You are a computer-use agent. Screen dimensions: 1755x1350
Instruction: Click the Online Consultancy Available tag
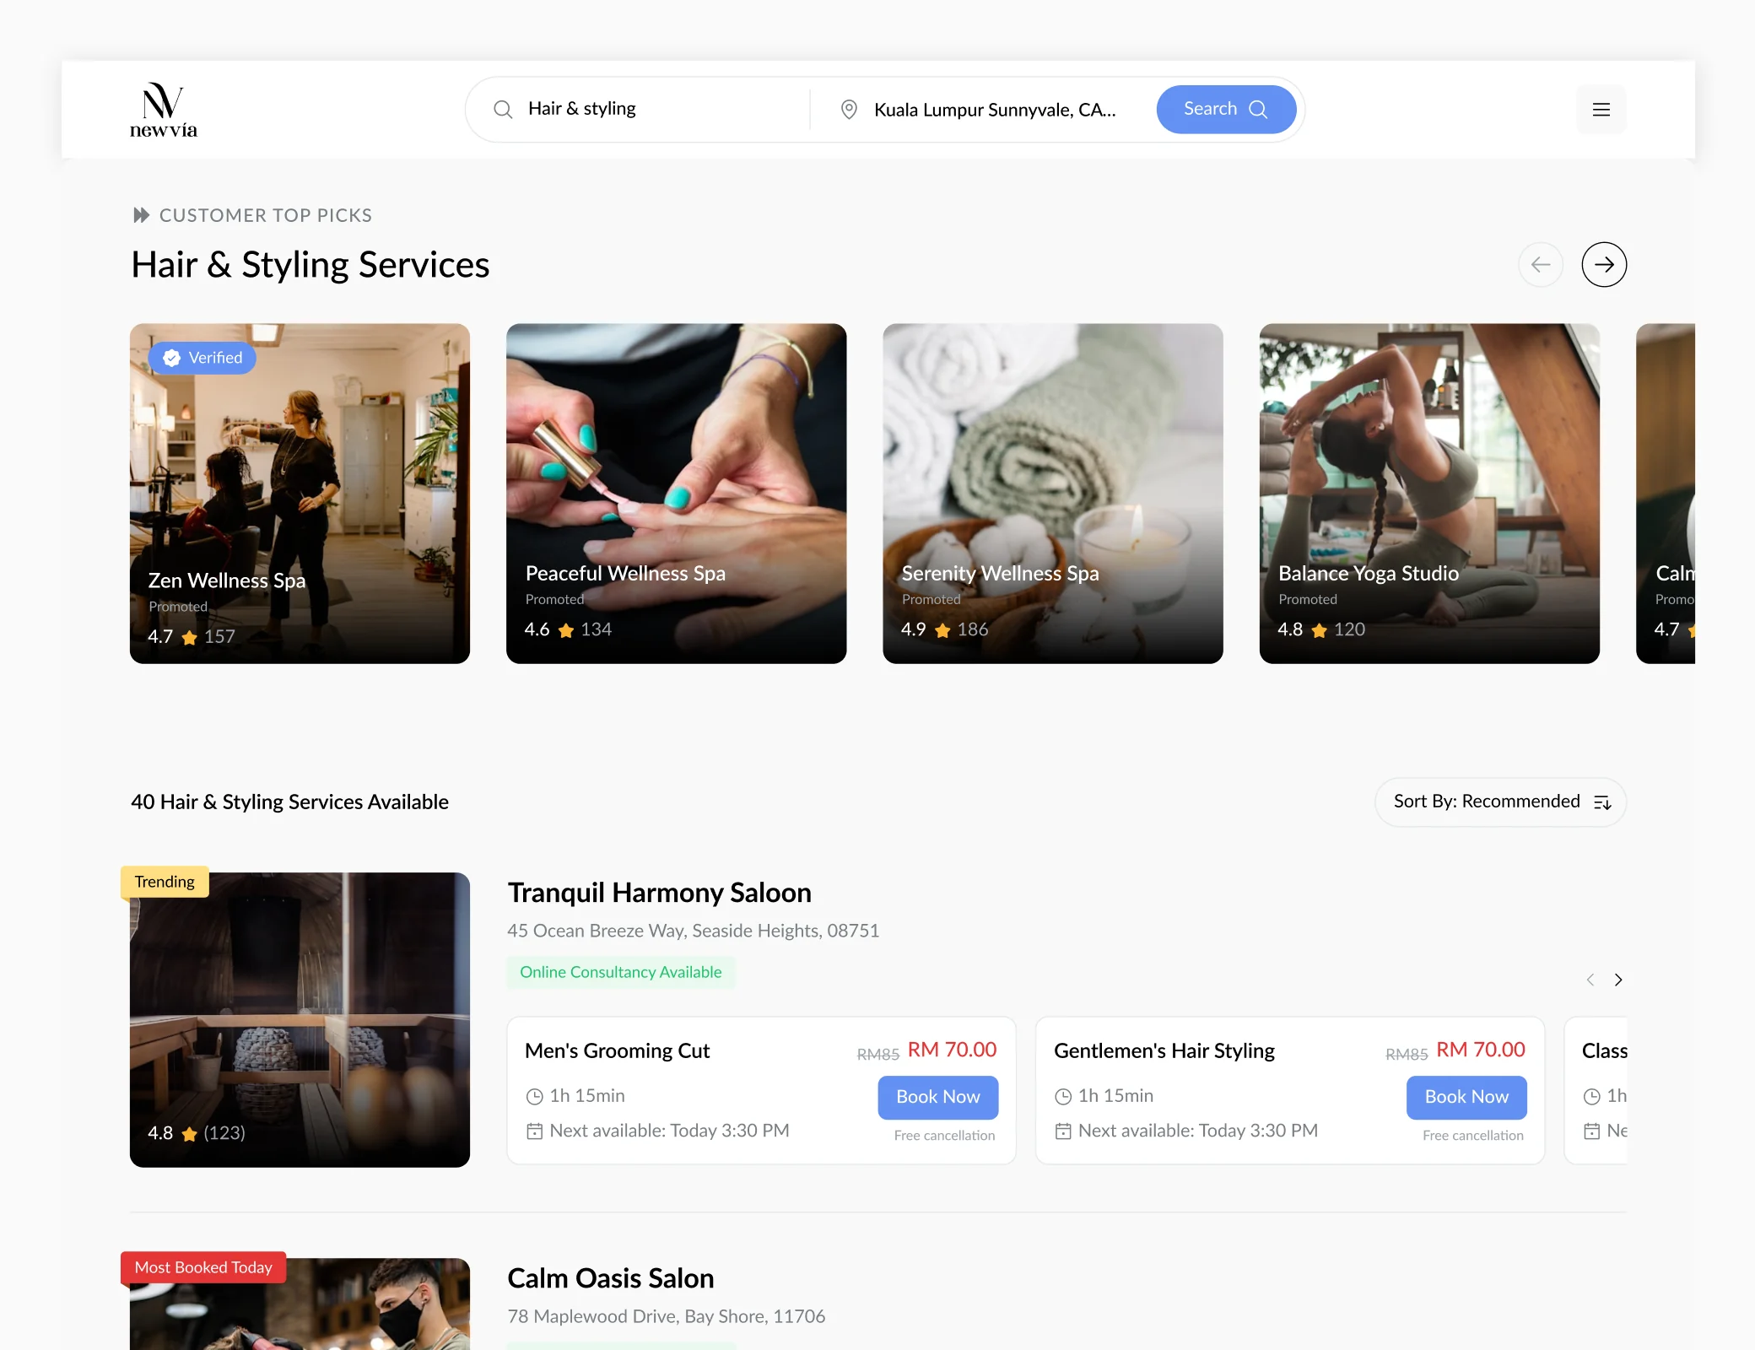click(621, 972)
